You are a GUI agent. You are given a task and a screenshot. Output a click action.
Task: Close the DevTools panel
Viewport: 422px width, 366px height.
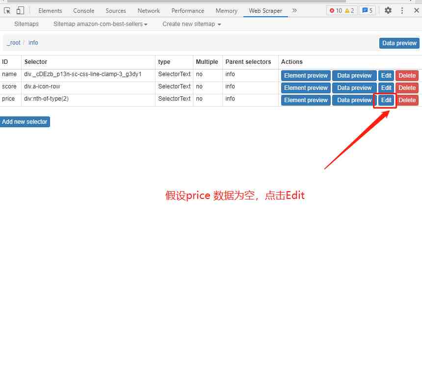coord(416,10)
